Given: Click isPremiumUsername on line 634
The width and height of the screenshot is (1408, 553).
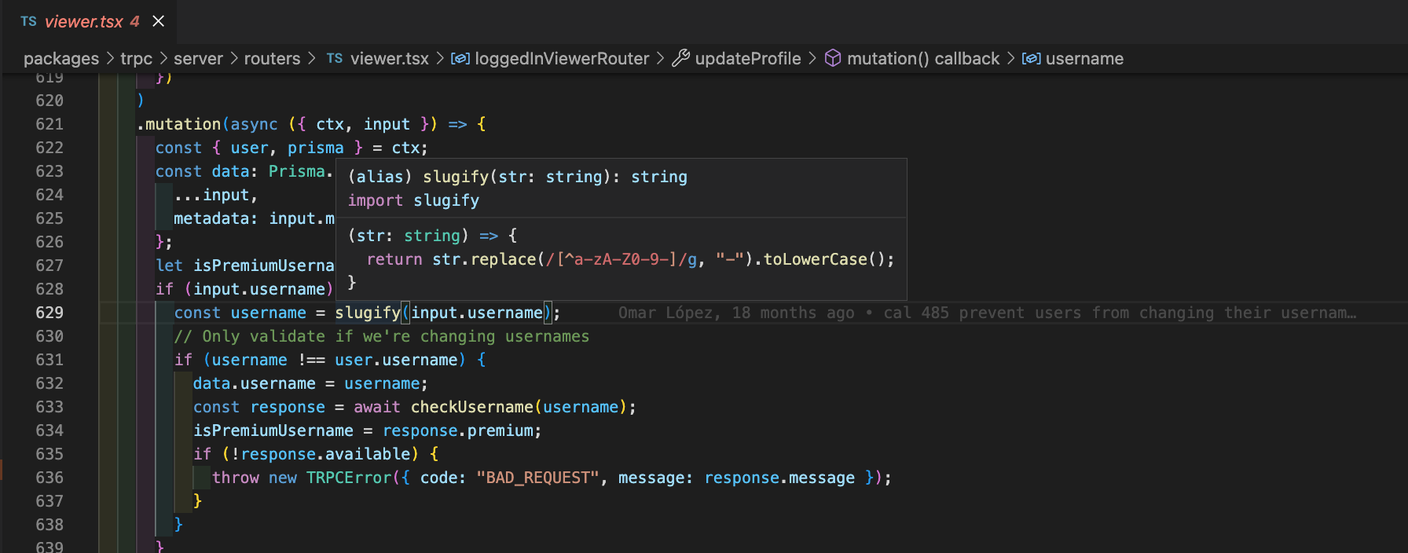Looking at the screenshot, I should pyautogui.click(x=273, y=430).
